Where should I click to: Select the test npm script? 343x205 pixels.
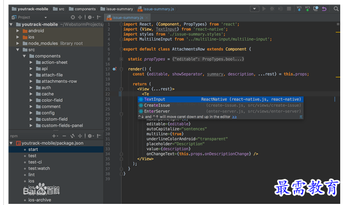point(32,156)
